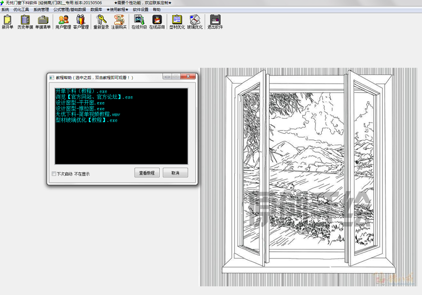Minimize the 教程帮助 dialog

point(167,77)
